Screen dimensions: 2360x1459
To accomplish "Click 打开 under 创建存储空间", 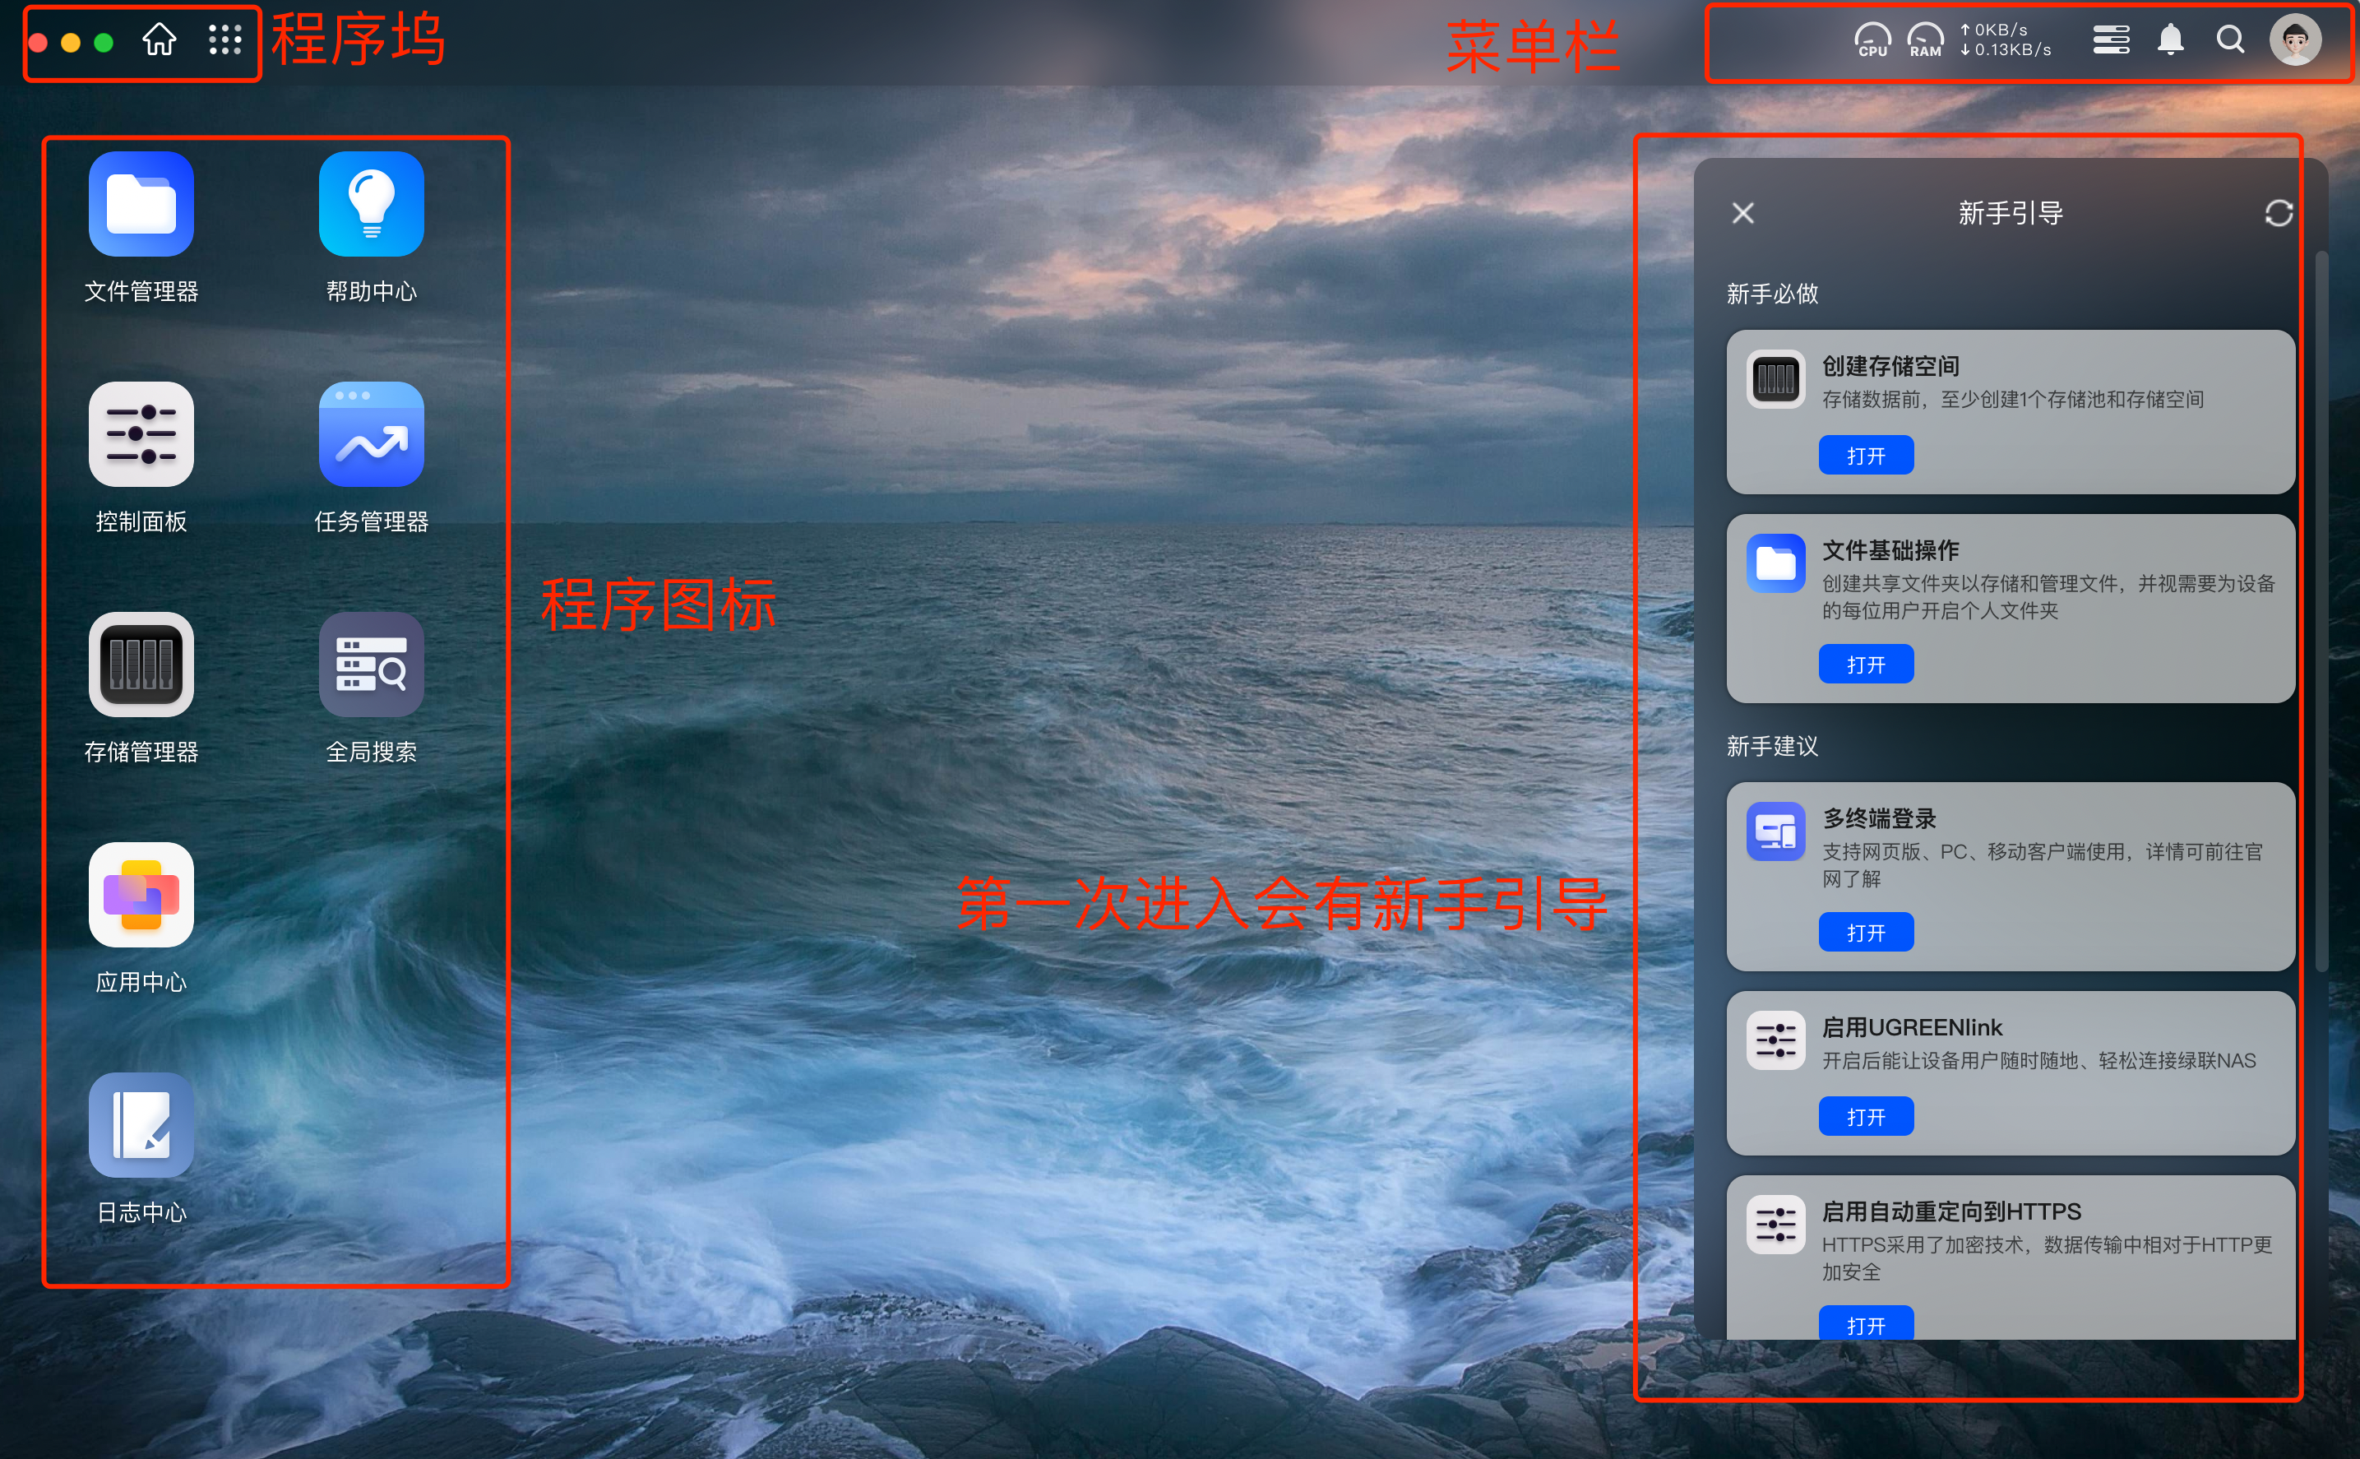I will pyautogui.click(x=1866, y=456).
